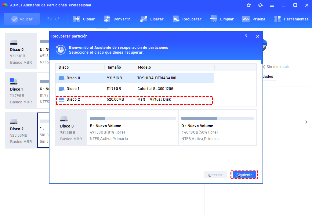Click the undo arrow in toolbar
312x215 pixels.
pos(49,19)
